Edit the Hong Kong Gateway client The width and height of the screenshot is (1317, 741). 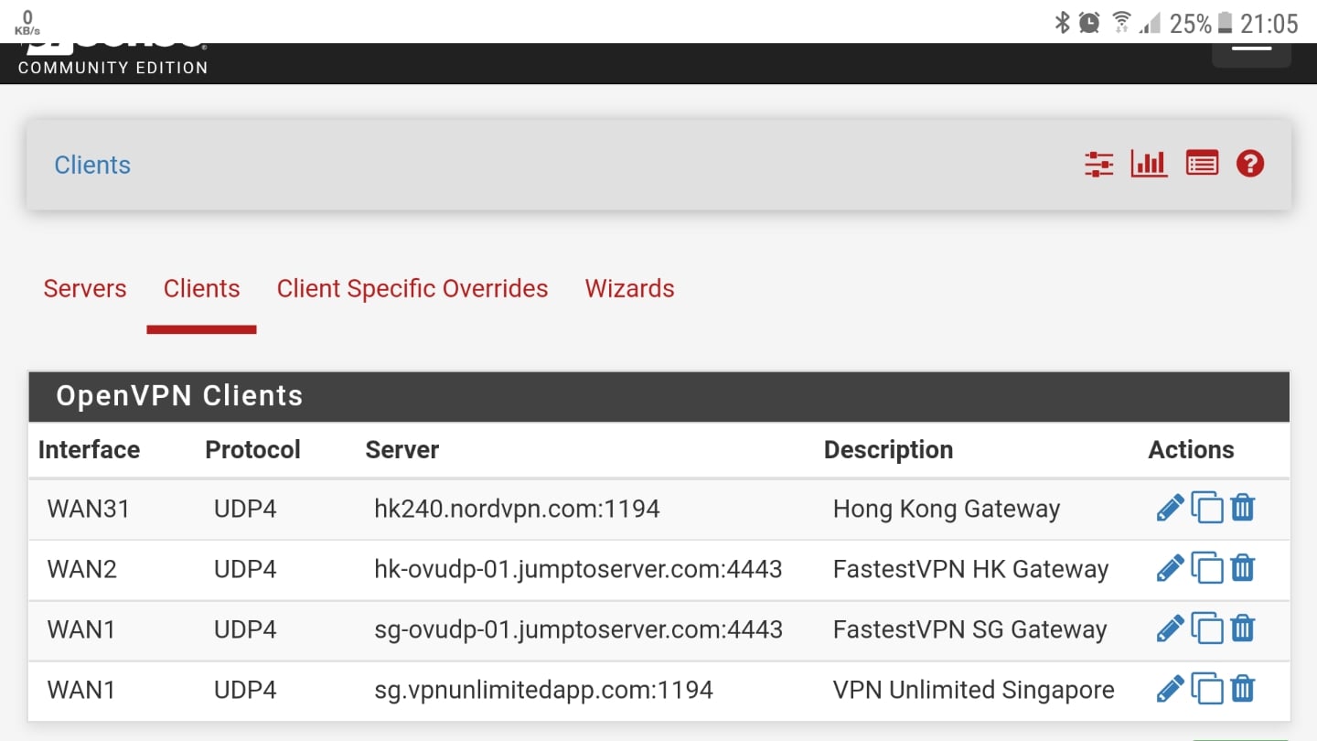(1170, 508)
